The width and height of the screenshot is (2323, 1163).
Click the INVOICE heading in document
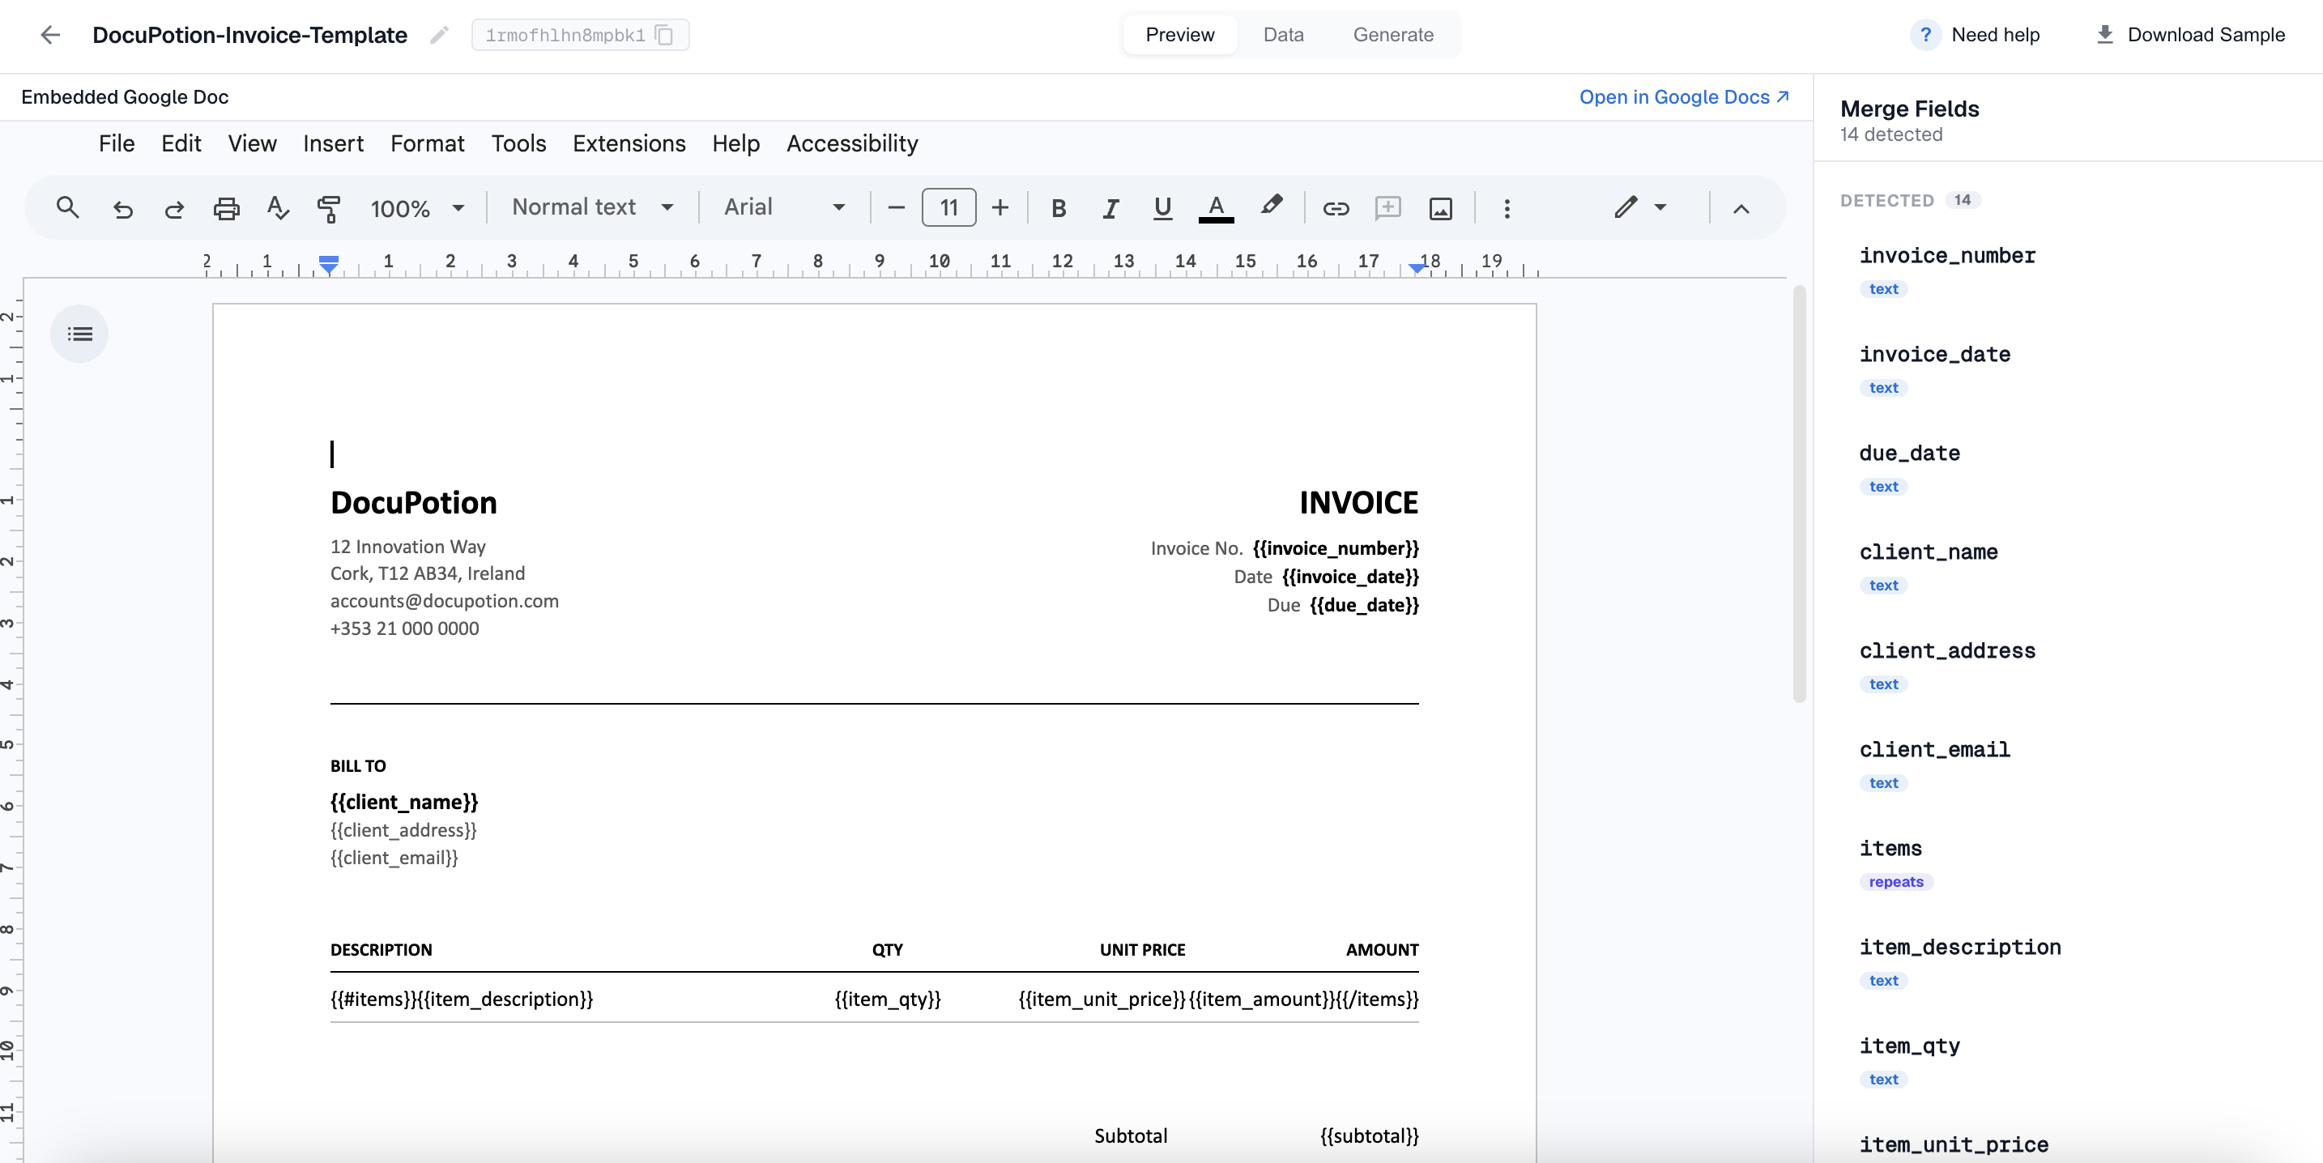click(1358, 503)
